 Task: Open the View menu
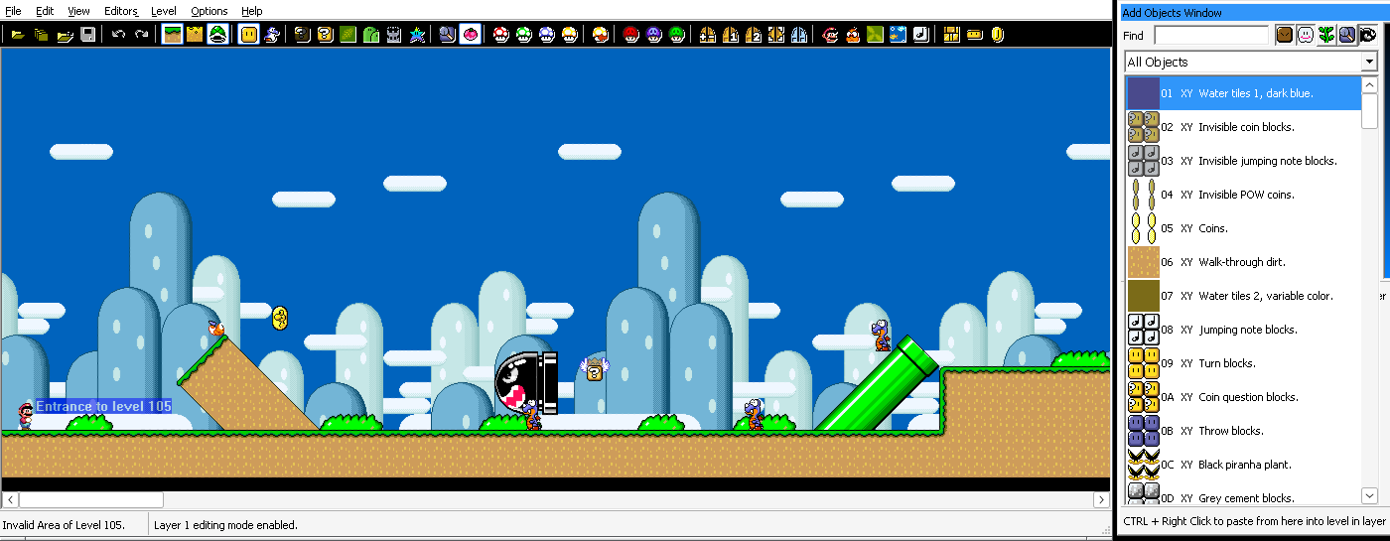[x=78, y=11]
